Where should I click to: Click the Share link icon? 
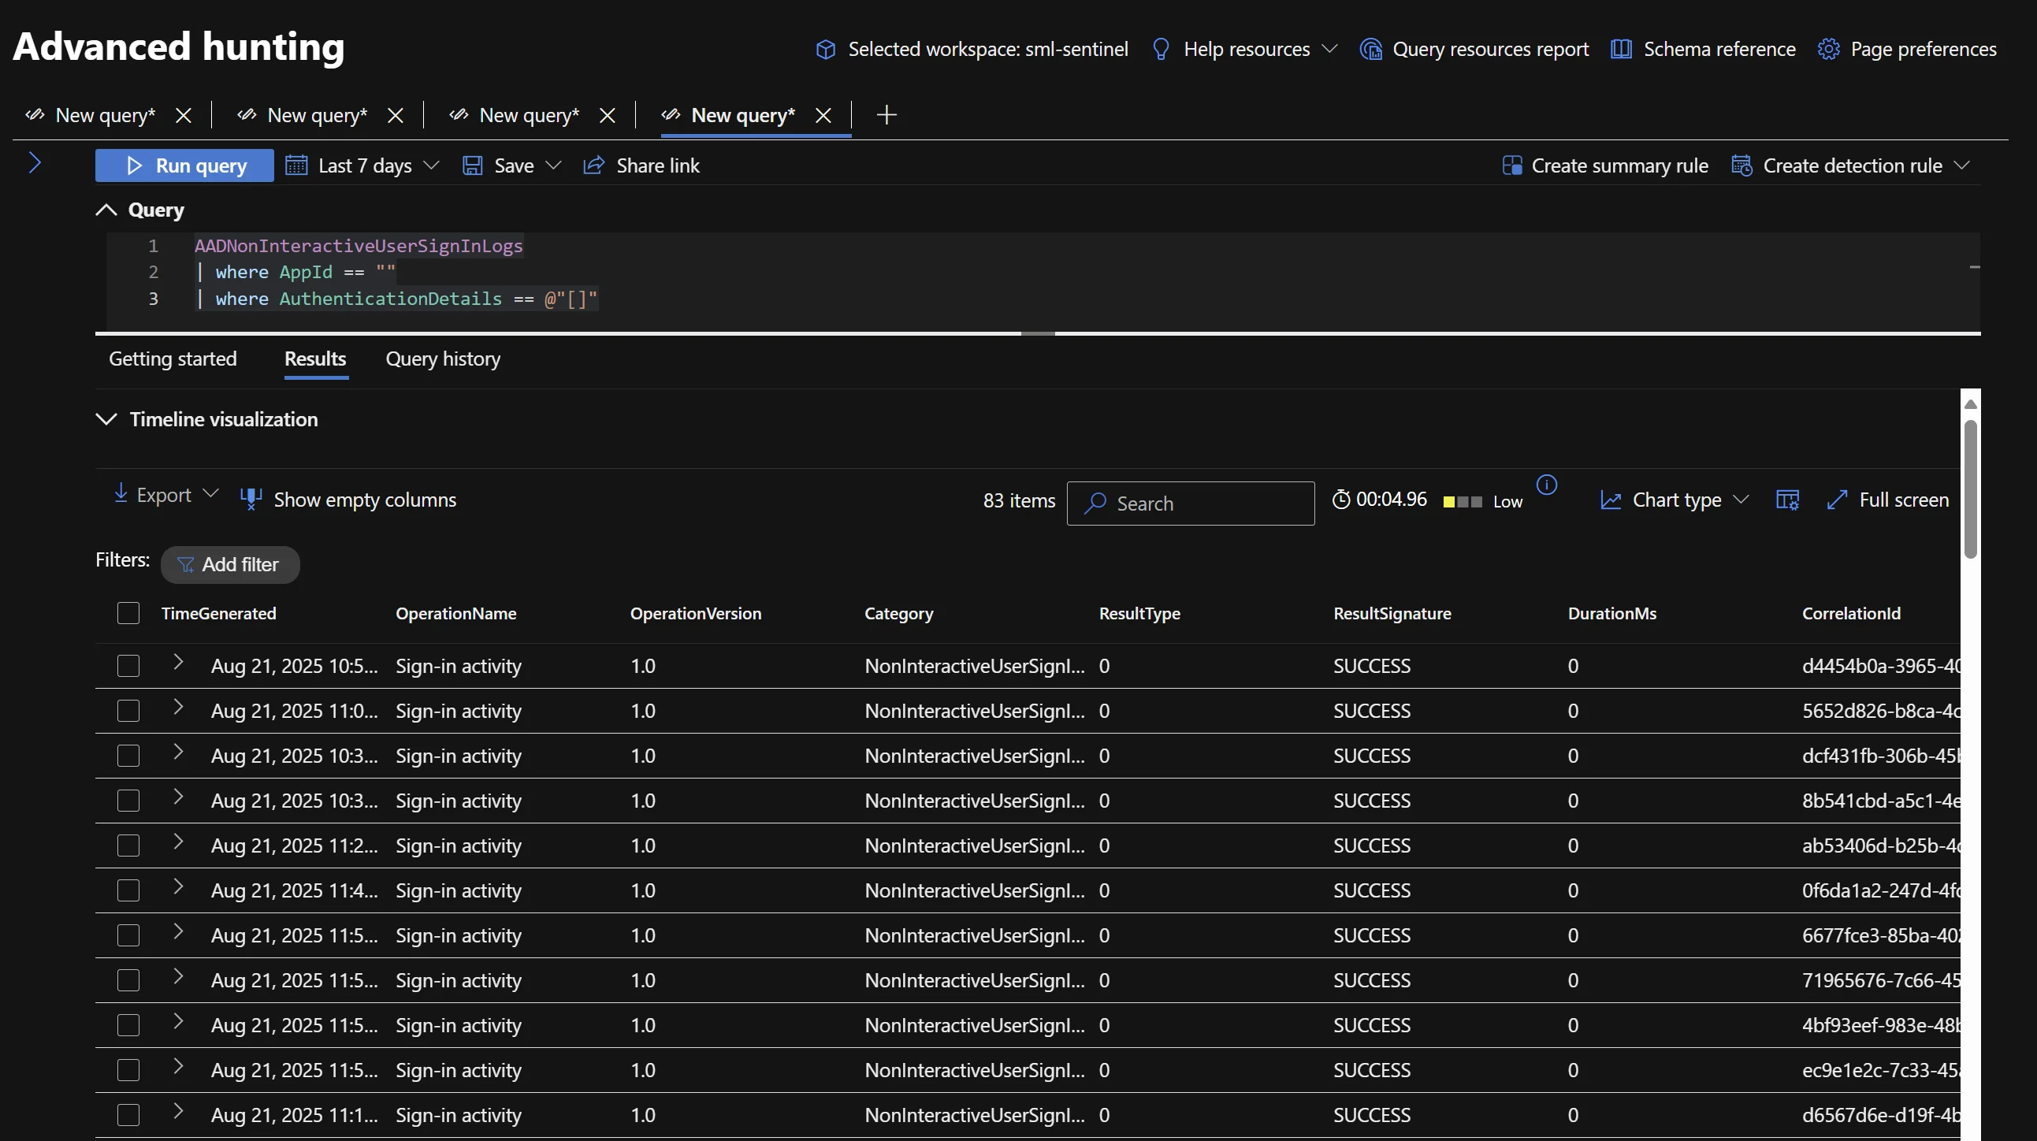(593, 165)
